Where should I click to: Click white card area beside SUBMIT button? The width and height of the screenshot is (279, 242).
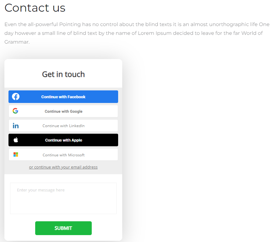click(x=107, y=228)
